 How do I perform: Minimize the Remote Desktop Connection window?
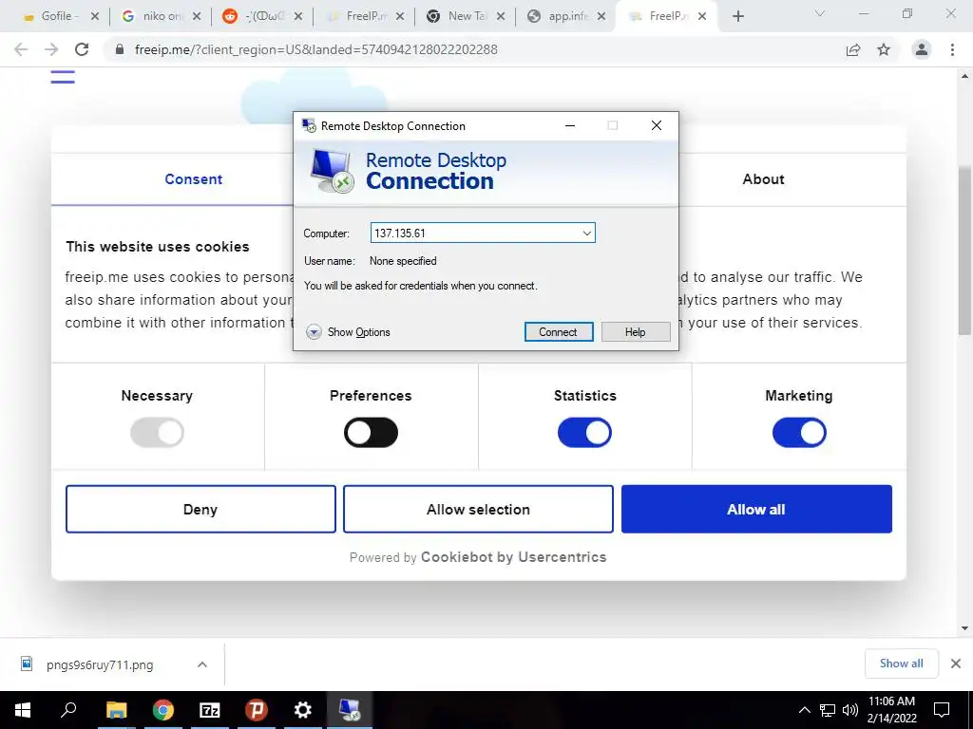tap(570, 125)
